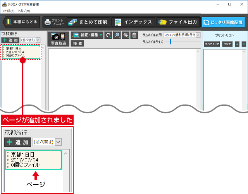
Task: Move print item up with green up arrow
Action: (x=237, y=44)
